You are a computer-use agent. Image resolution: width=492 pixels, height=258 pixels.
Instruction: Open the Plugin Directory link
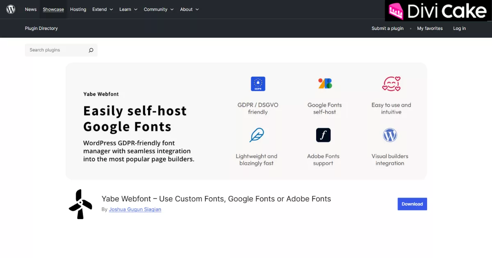click(x=41, y=28)
